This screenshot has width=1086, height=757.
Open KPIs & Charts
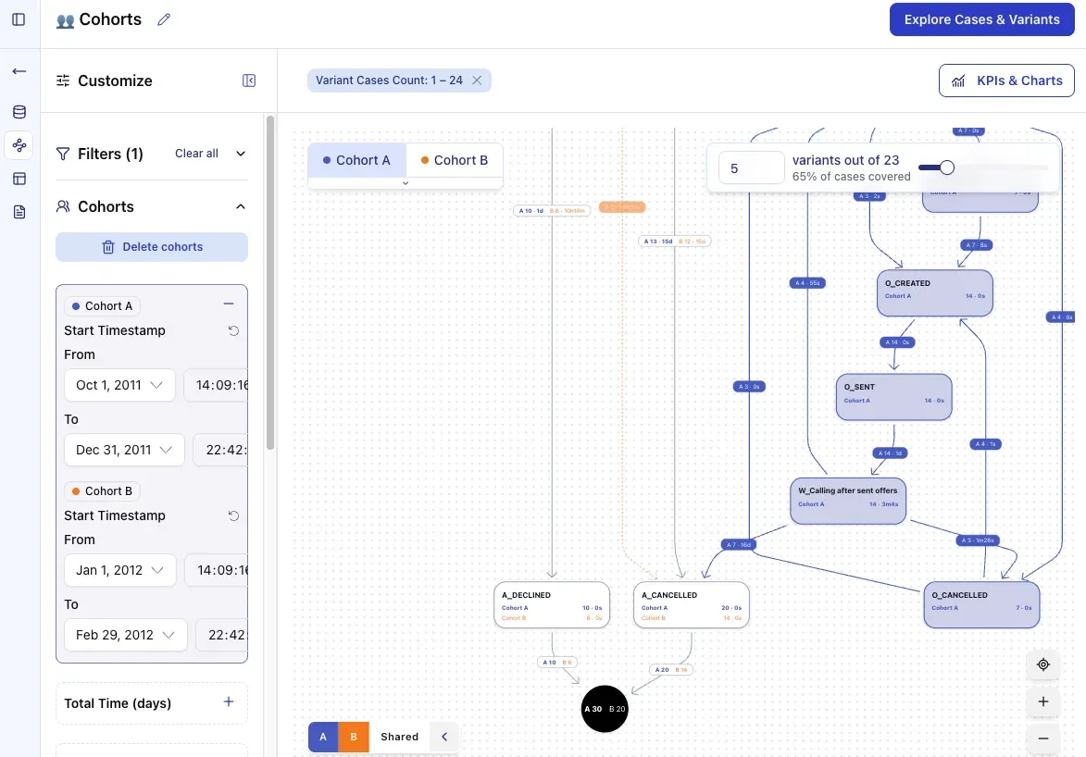(1007, 81)
